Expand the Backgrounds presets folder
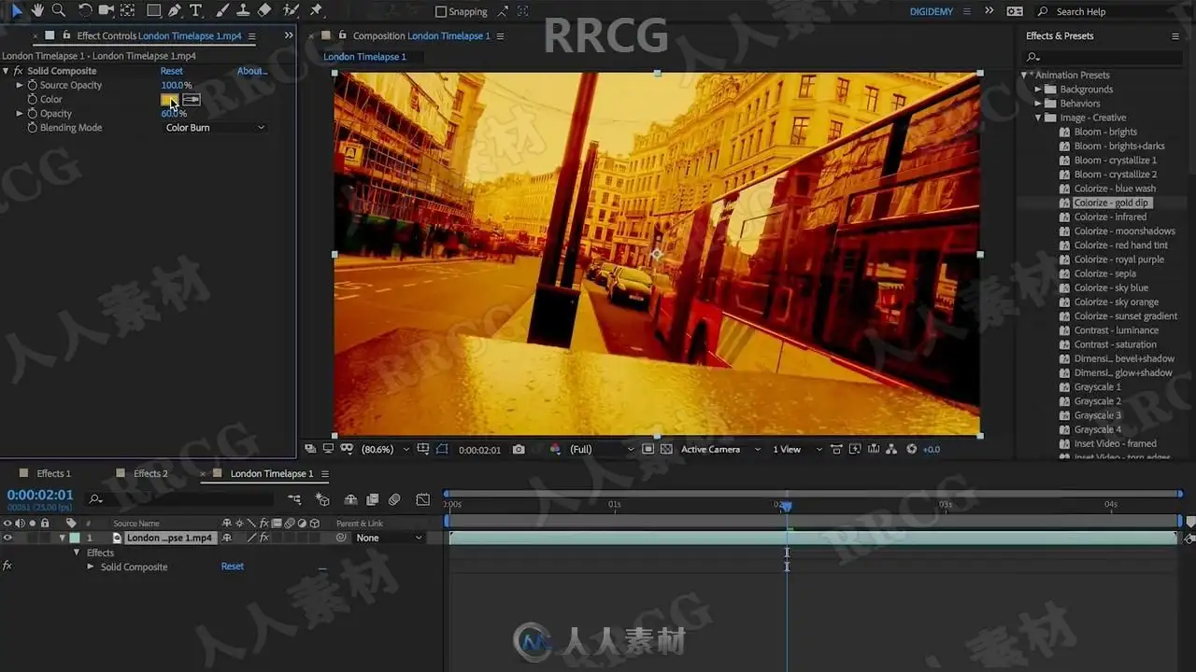Image resolution: width=1196 pixels, height=672 pixels. point(1038,90)
